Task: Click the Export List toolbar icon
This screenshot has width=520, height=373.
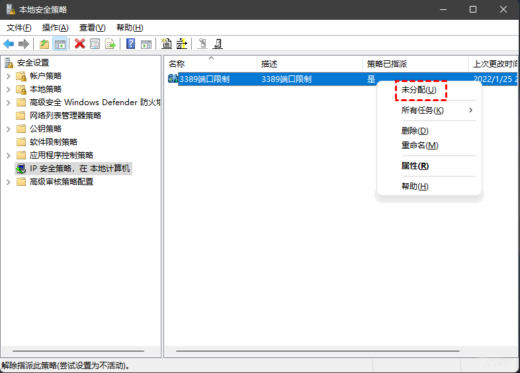Action: pyautogui.click(x=110, y=44)
